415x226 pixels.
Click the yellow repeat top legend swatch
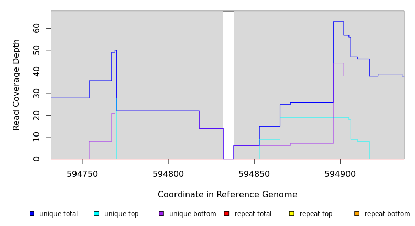pyautogui.click(x=292, y=213)
